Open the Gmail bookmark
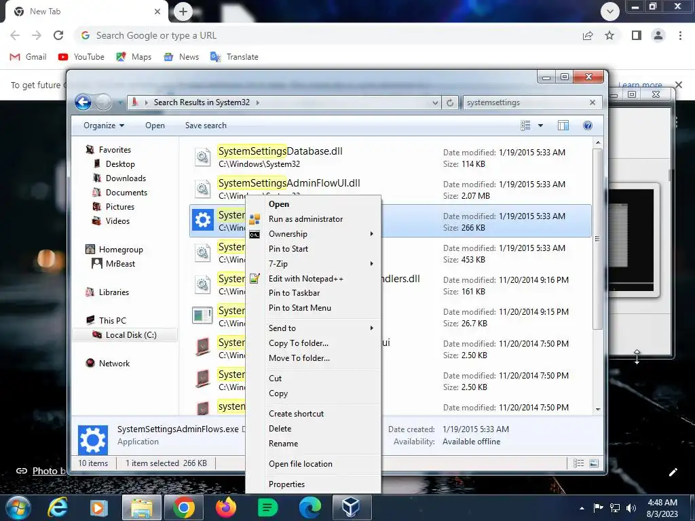 click(x=28, y=57)
